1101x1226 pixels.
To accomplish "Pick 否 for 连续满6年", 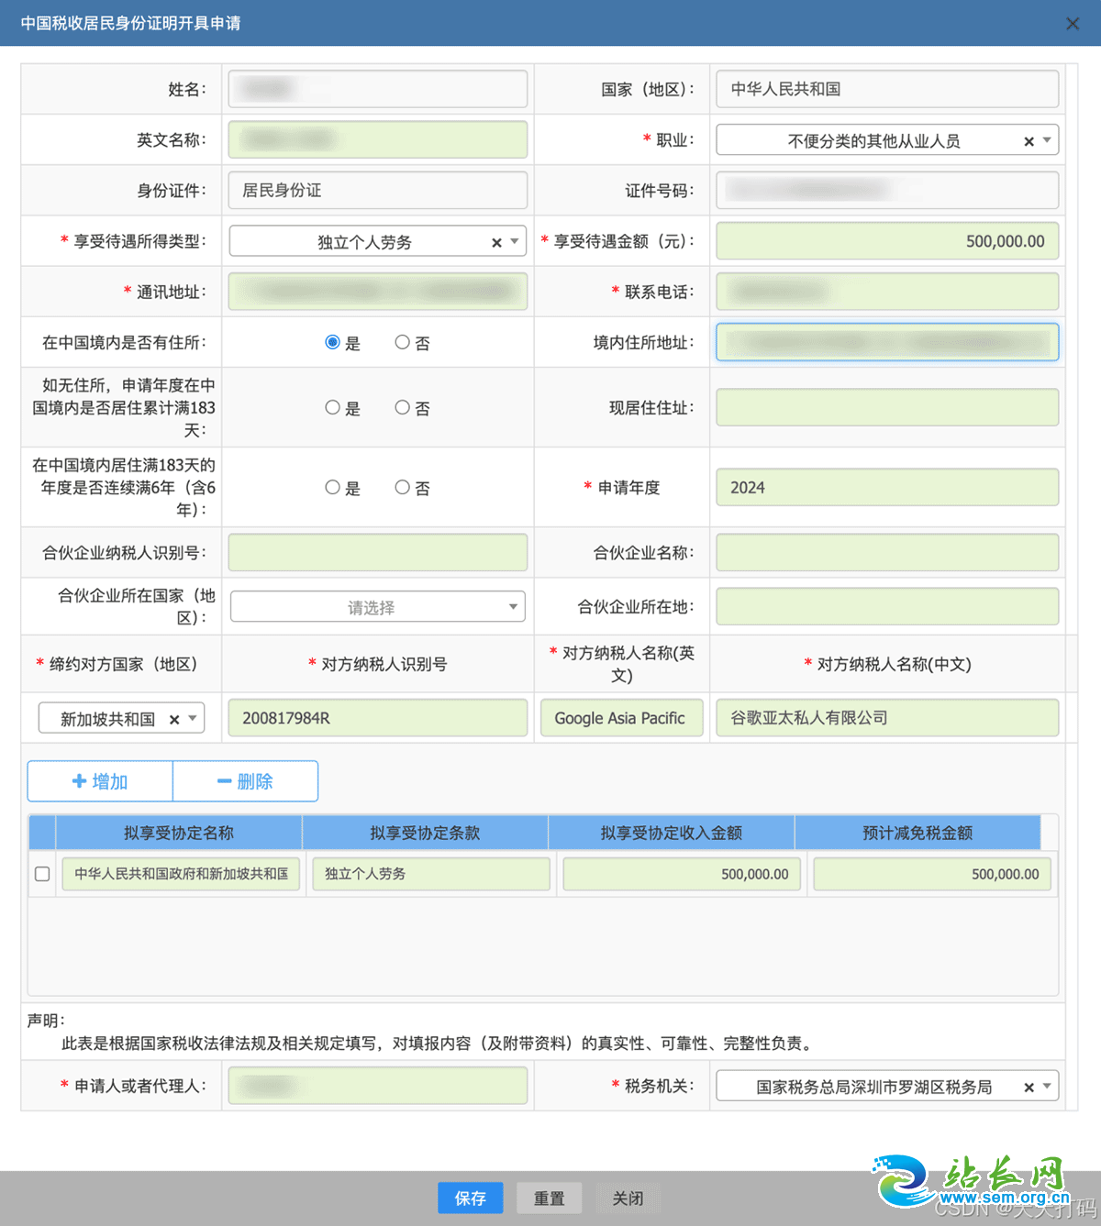I will coord(402,487).
